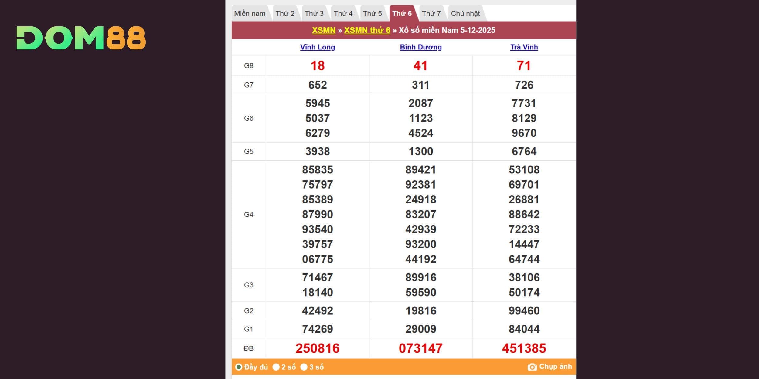Open the Vĩnh Long province link
Screen dimensions: 759x379
point(317,47)
